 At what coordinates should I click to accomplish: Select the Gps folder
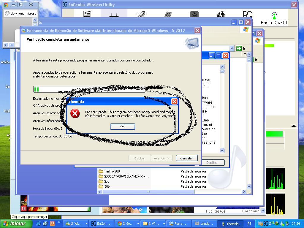[x=104, y=181]
